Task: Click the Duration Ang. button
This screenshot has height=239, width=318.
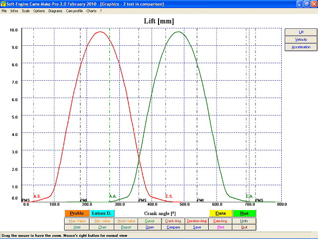Action: coord(197,221)
